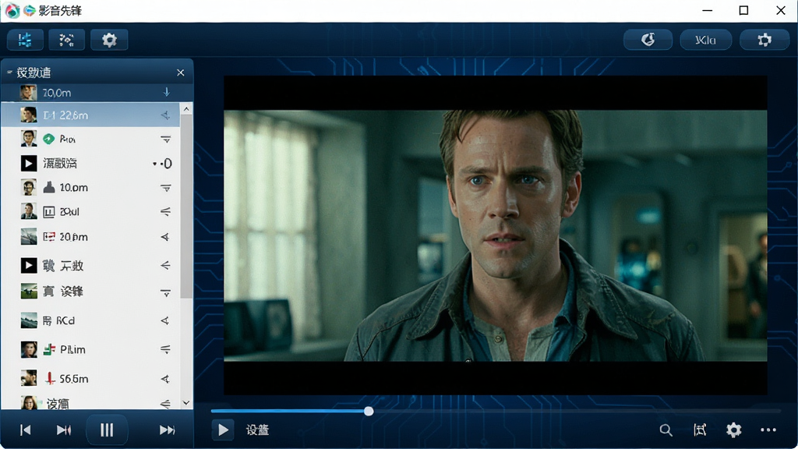Select the 10.pm playlist entry
Screen dimensions: 798x449
click(x=90, y=187)
